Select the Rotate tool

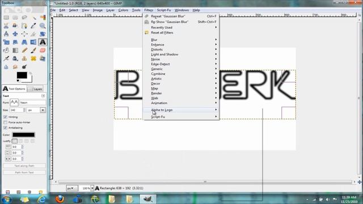pos(43,34)
